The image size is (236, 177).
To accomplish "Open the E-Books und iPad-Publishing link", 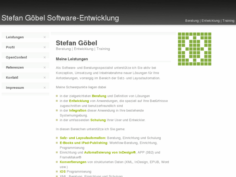I will point(83,143).
